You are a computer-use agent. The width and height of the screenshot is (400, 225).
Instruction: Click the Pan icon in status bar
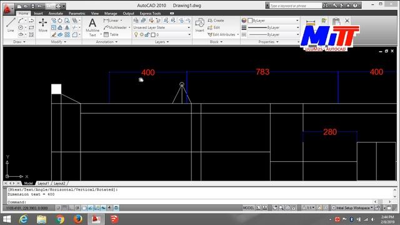[274, 208]
